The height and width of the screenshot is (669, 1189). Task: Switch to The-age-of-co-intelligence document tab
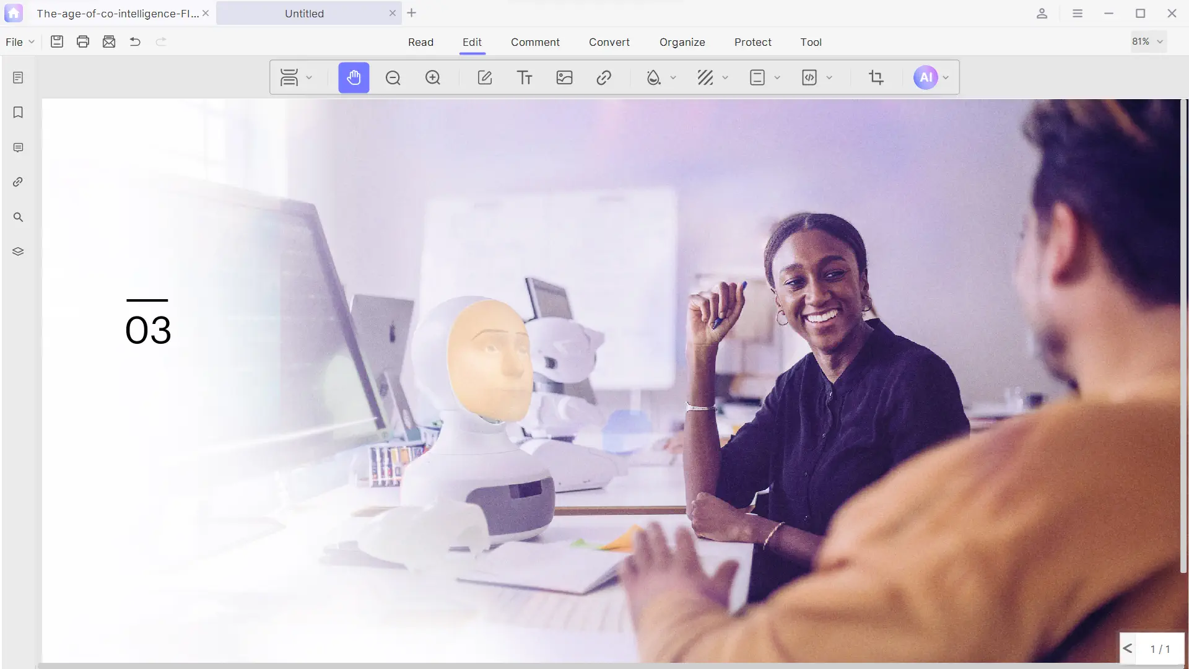pyautogui.click(x=118, y=14)
